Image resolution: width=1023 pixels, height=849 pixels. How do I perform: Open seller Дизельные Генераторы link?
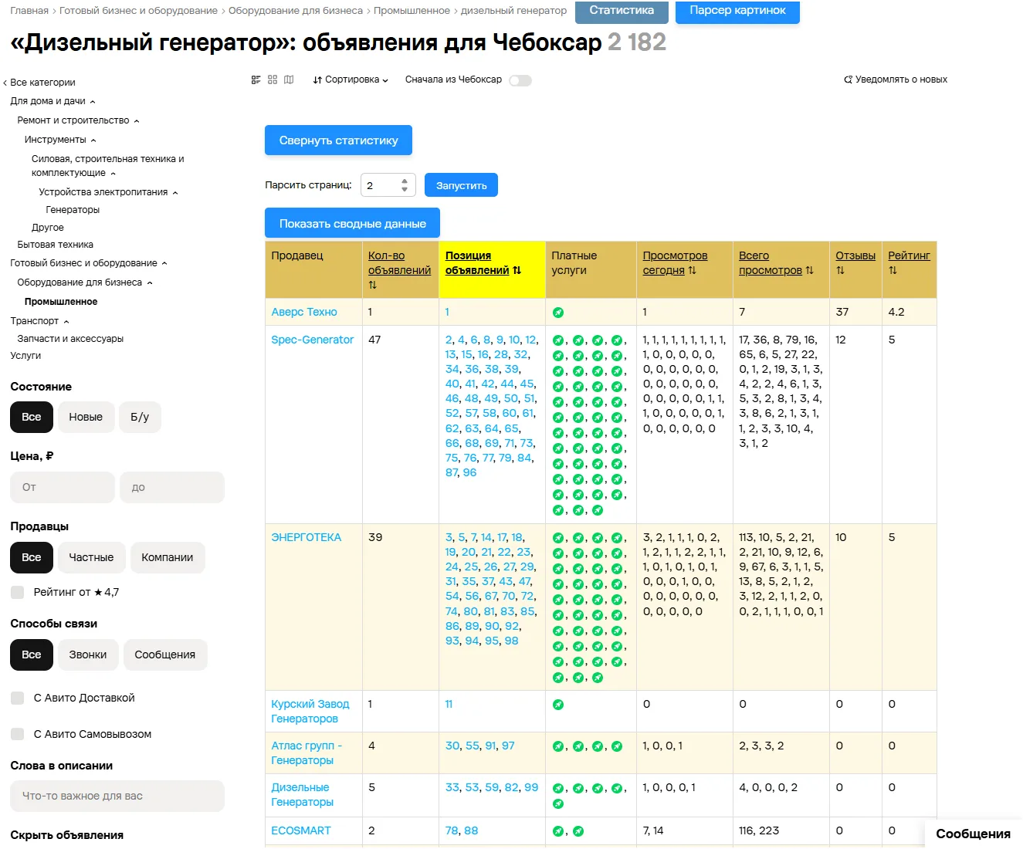pos(302,795)
